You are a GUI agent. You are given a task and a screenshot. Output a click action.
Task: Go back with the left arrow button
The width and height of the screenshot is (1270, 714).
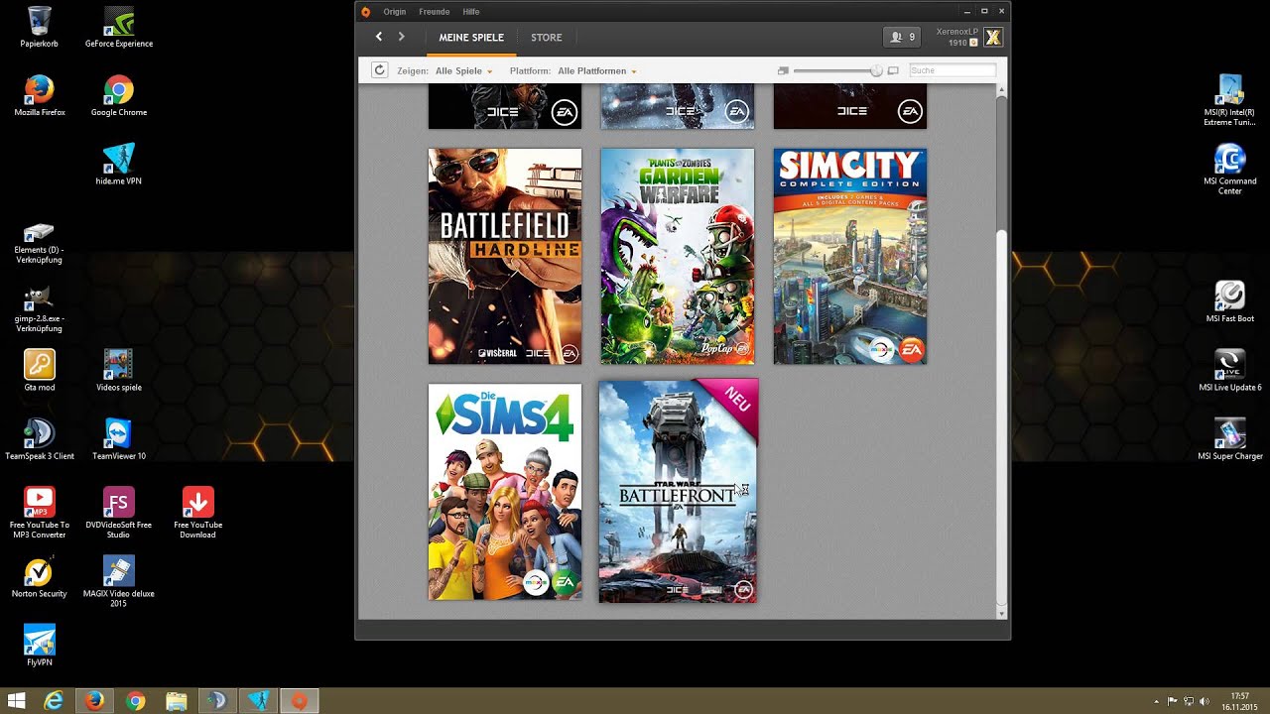378,37
